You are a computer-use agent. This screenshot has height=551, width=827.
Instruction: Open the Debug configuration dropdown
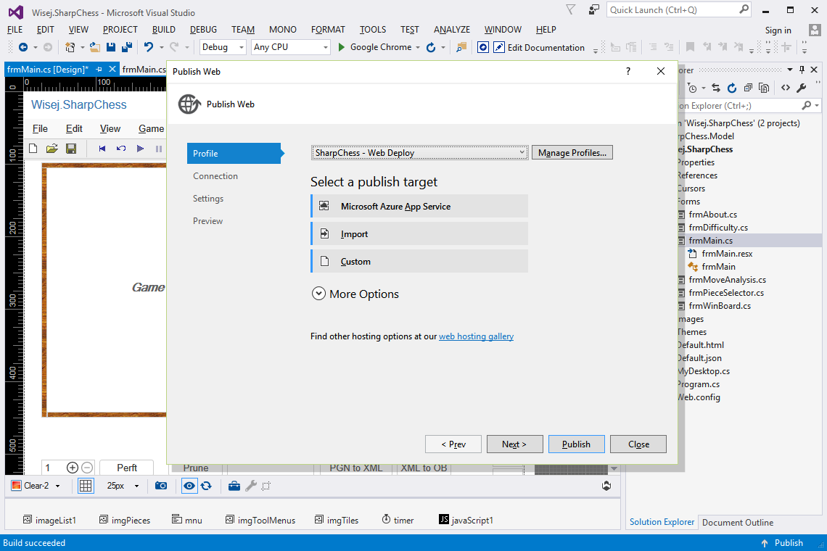click(x=223, y=47)
